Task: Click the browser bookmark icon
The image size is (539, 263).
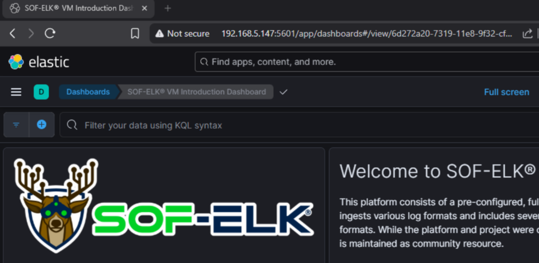Action: [135, 34]
